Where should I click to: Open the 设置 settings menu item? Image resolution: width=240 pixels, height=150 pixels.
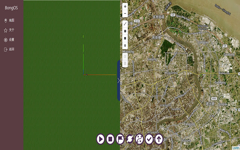pos(9,40)
